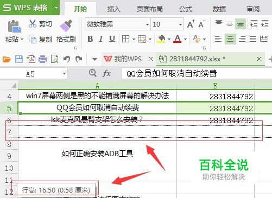Close the 2831844792.xlsx tab

259,59
